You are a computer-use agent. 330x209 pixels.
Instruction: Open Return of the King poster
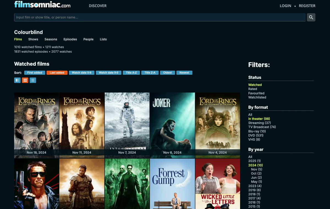[x=37, y=125]
